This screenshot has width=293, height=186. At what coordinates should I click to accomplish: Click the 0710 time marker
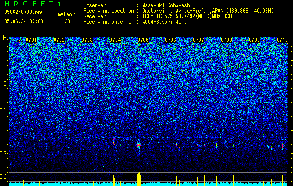click(282, 40)
